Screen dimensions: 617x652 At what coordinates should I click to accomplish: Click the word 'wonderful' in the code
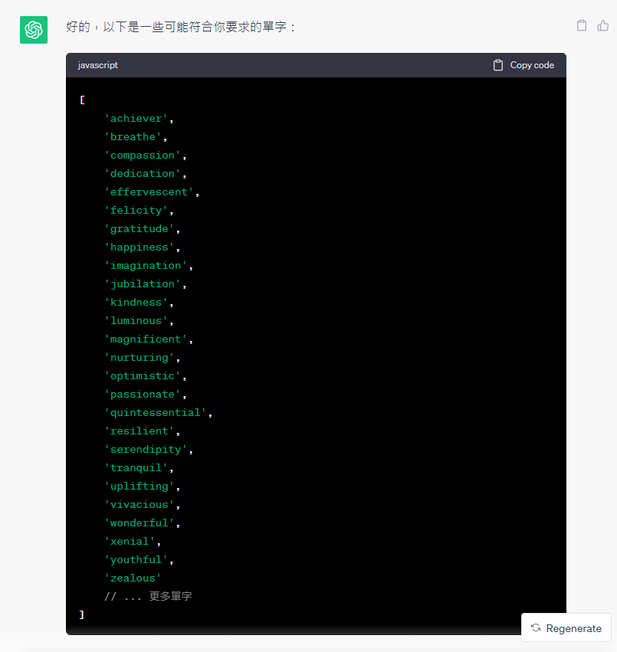139,523
